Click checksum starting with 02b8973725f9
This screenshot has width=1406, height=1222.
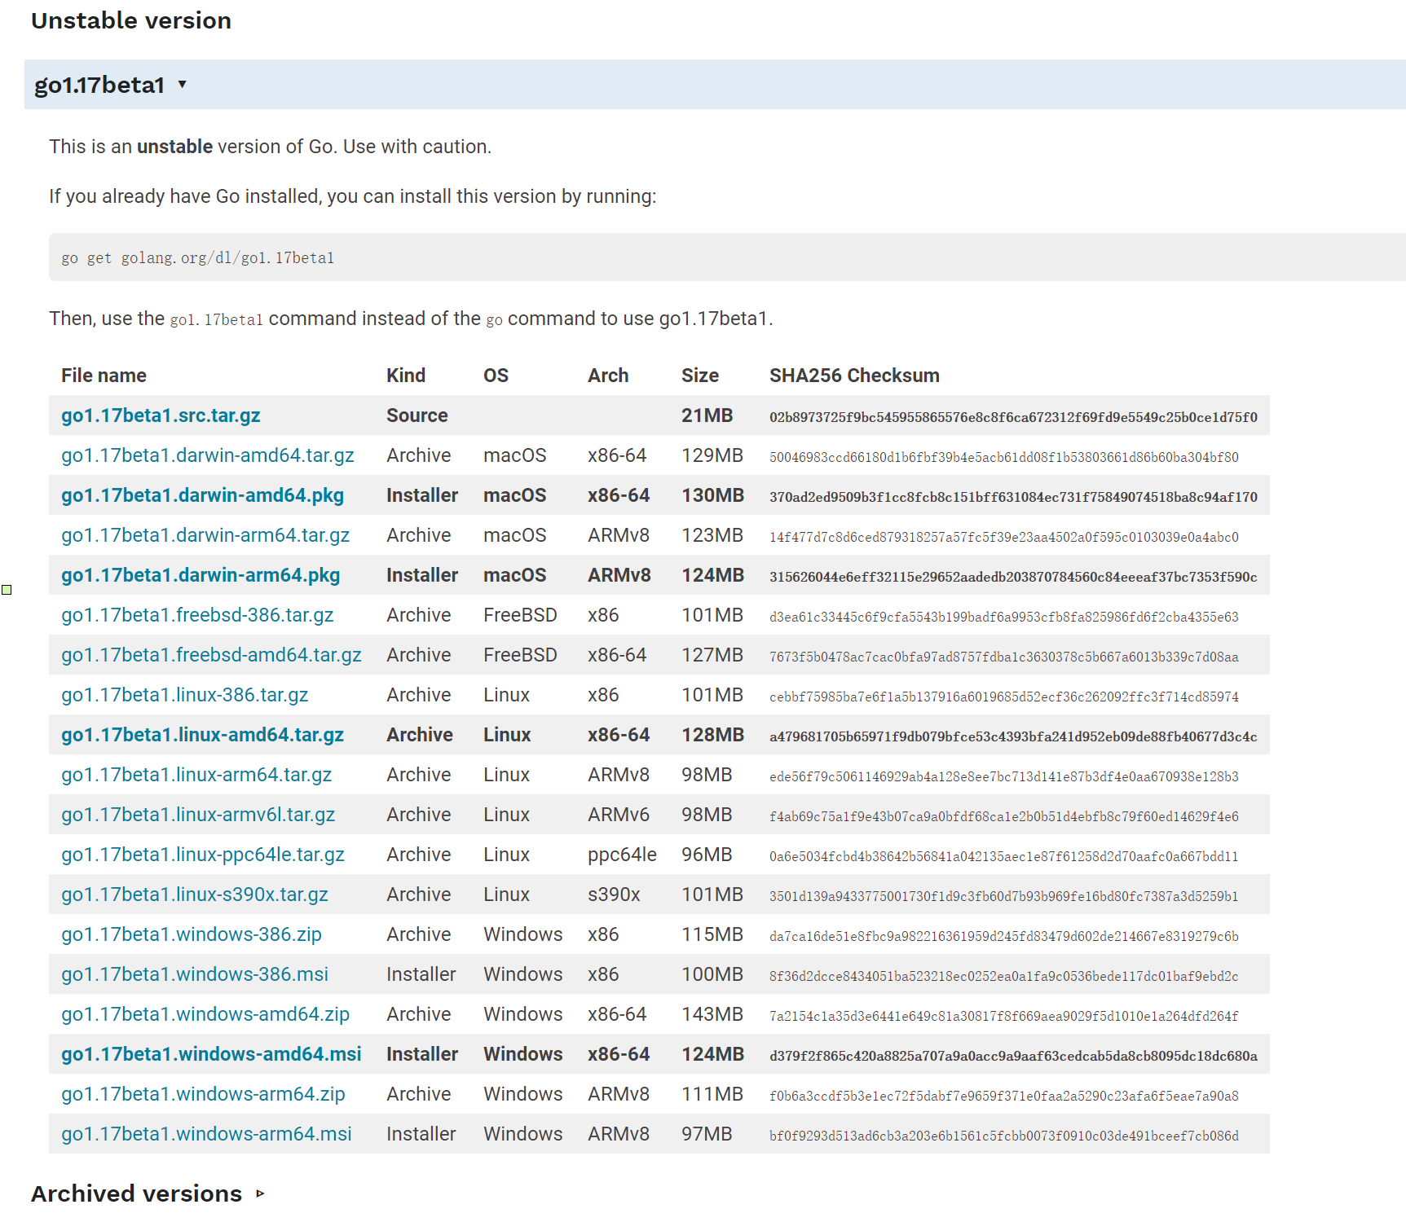1013,417
